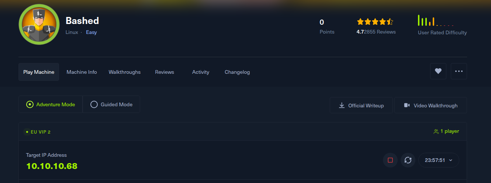Screen dimensions: 491x183
Task: Click the video camera icon for walkthrough
Action: [x=407, y=105]
